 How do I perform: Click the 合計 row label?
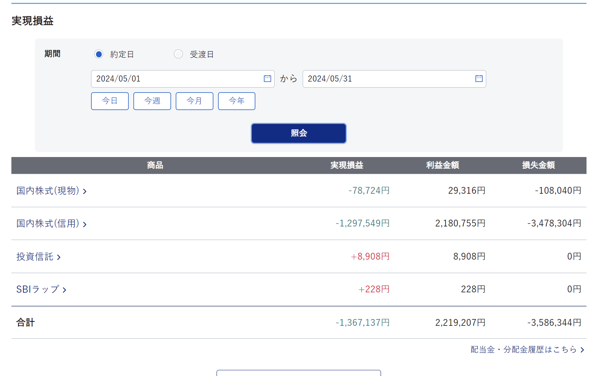[26, 323]
